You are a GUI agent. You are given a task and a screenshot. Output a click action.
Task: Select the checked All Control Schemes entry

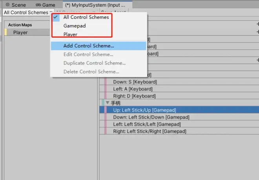pyautogui.click(x=98, y=17)
